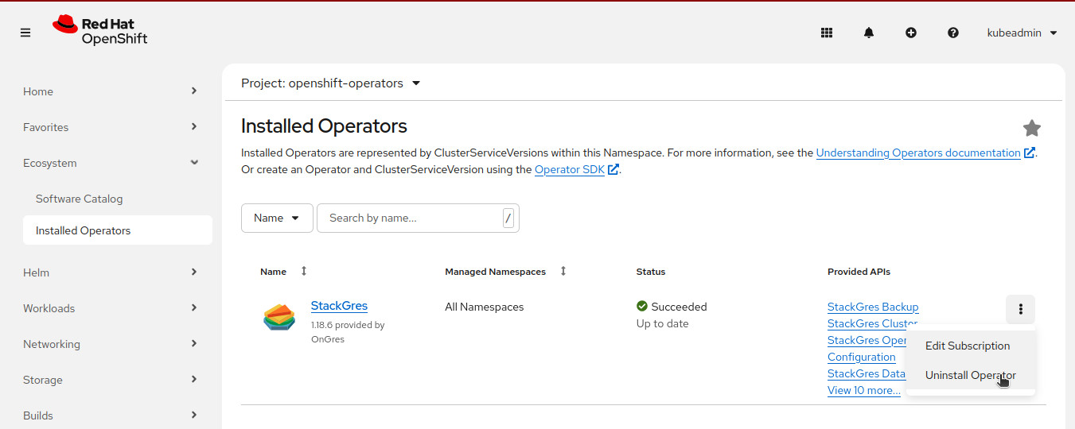This screenshot has width=1075, height=429.
Task: Click the green Succeeded checkmark icon
Action: (642, 306)
